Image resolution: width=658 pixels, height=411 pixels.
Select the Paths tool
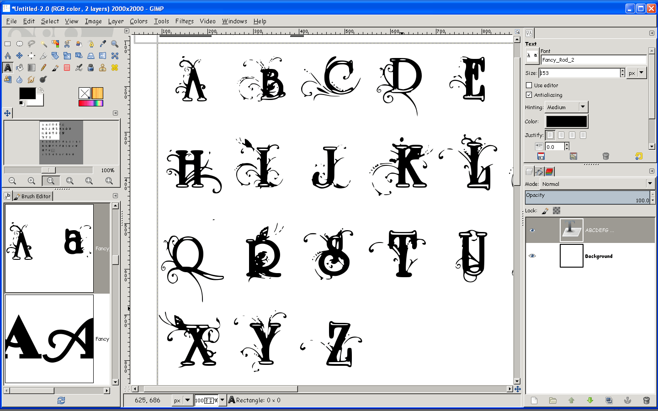[x=91, y=44]
